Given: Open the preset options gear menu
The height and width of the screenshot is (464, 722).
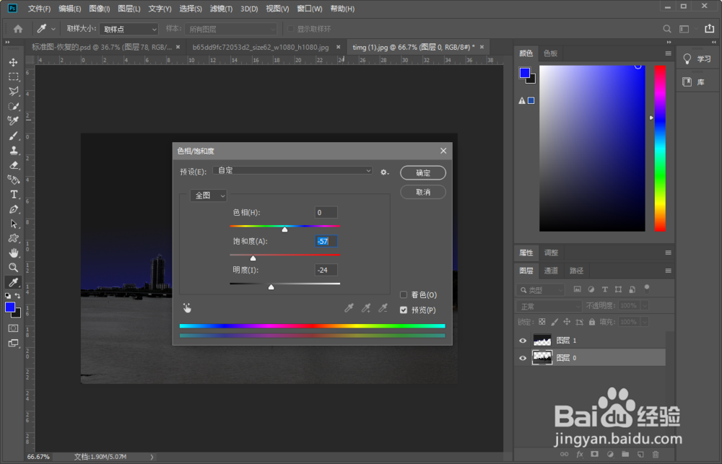Looking at the screenshot, I should 385,172.
